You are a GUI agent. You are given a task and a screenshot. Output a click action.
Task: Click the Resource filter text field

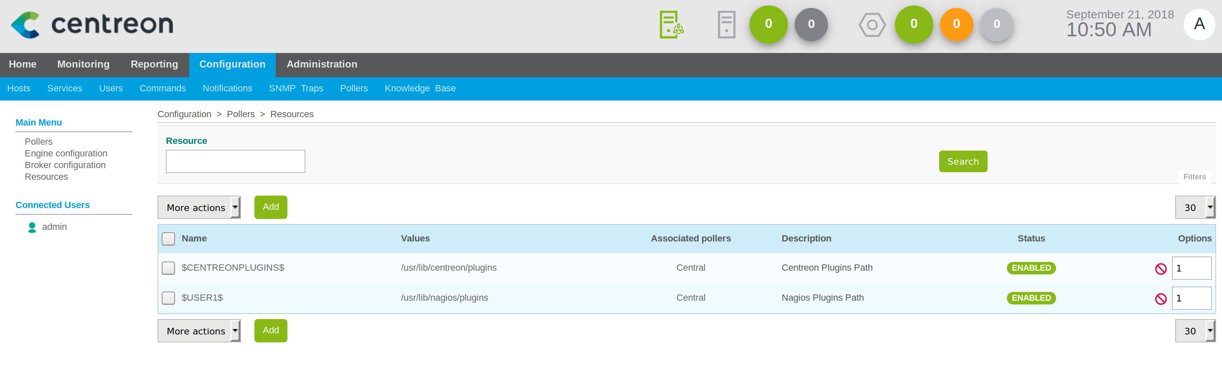click(x=235, y=161)
